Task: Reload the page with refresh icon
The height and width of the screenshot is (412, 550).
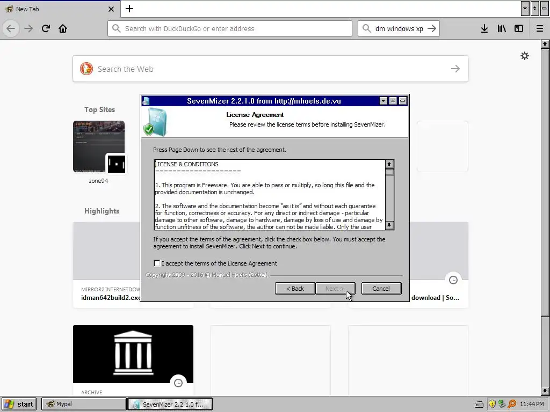Action: pyautogui.click(x=46, y=28)
